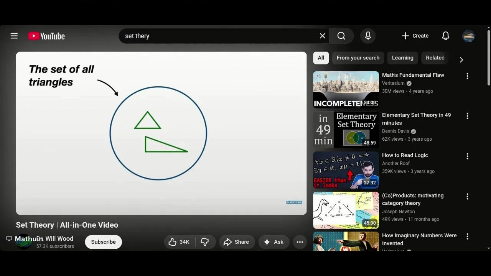Image resolution: width=491 pixels, height=276 pixels.
Task: Select the Related filter chip
Action: (435, 58)
